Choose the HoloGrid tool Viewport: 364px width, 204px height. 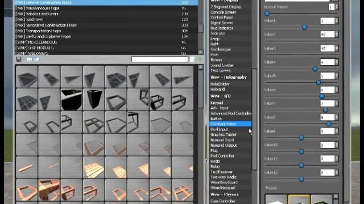(x=217, y=90)
